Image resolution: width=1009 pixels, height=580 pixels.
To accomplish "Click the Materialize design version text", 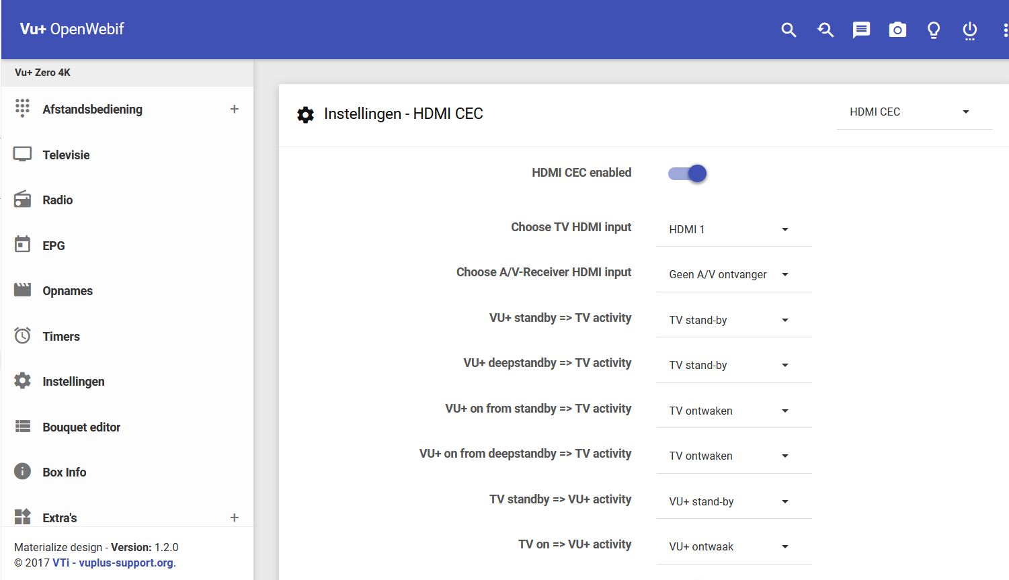I will [x=96, y=548].
